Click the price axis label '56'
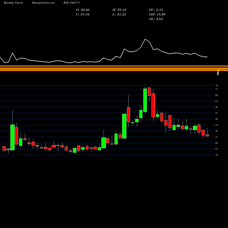 217,107
